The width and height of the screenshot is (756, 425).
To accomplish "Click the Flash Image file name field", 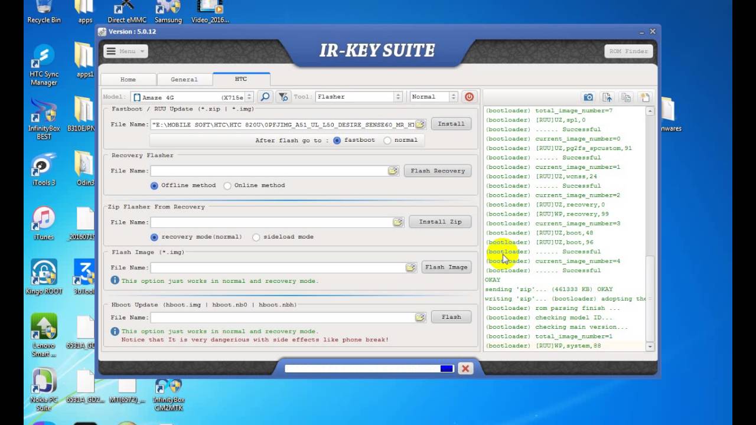I will pos(278,267).
